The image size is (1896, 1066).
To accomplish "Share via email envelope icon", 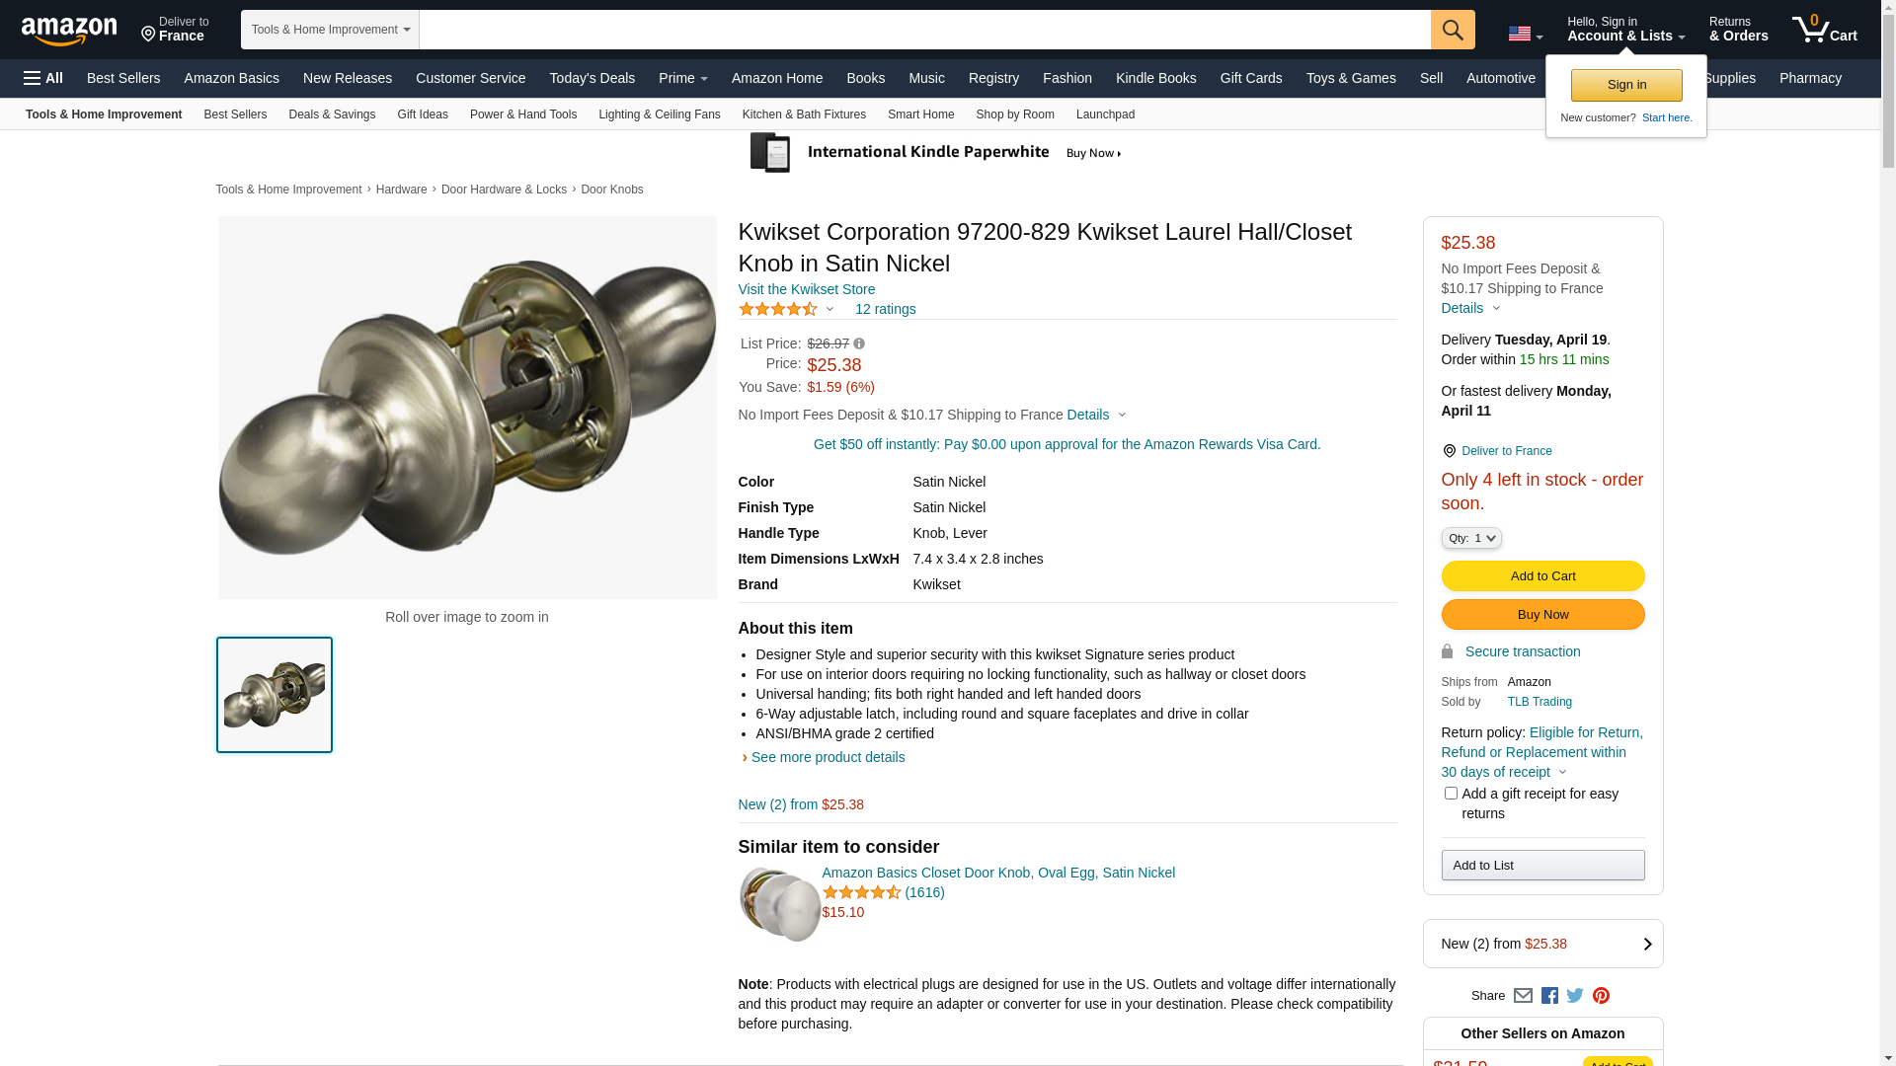I will point(1523,996).
